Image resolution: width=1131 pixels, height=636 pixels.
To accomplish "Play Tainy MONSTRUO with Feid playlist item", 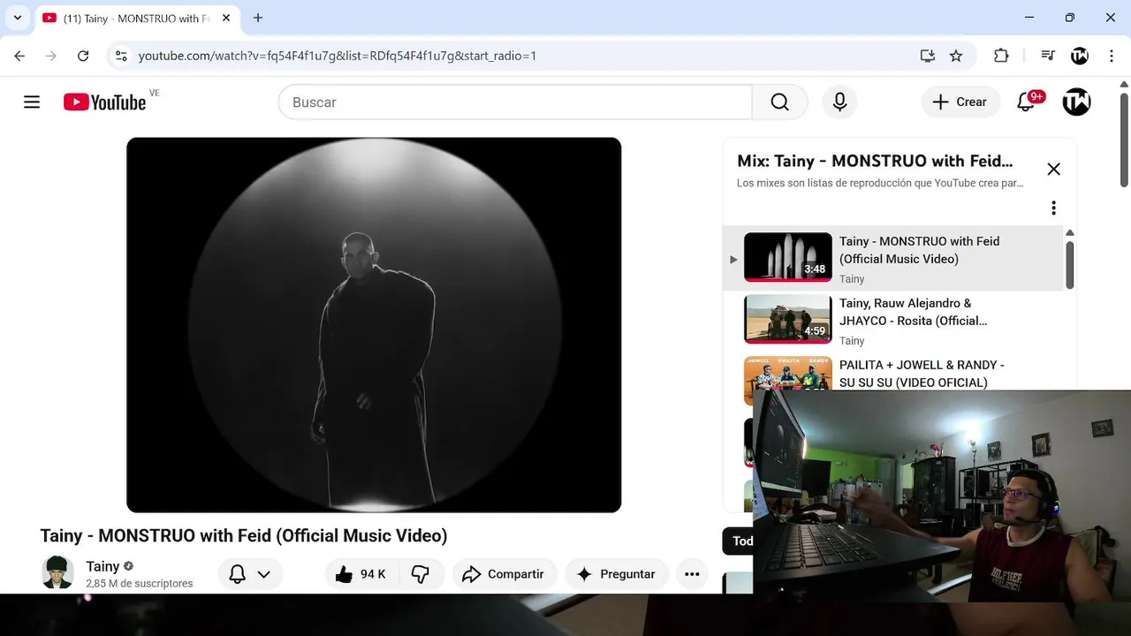I will (x=893, y=259).
